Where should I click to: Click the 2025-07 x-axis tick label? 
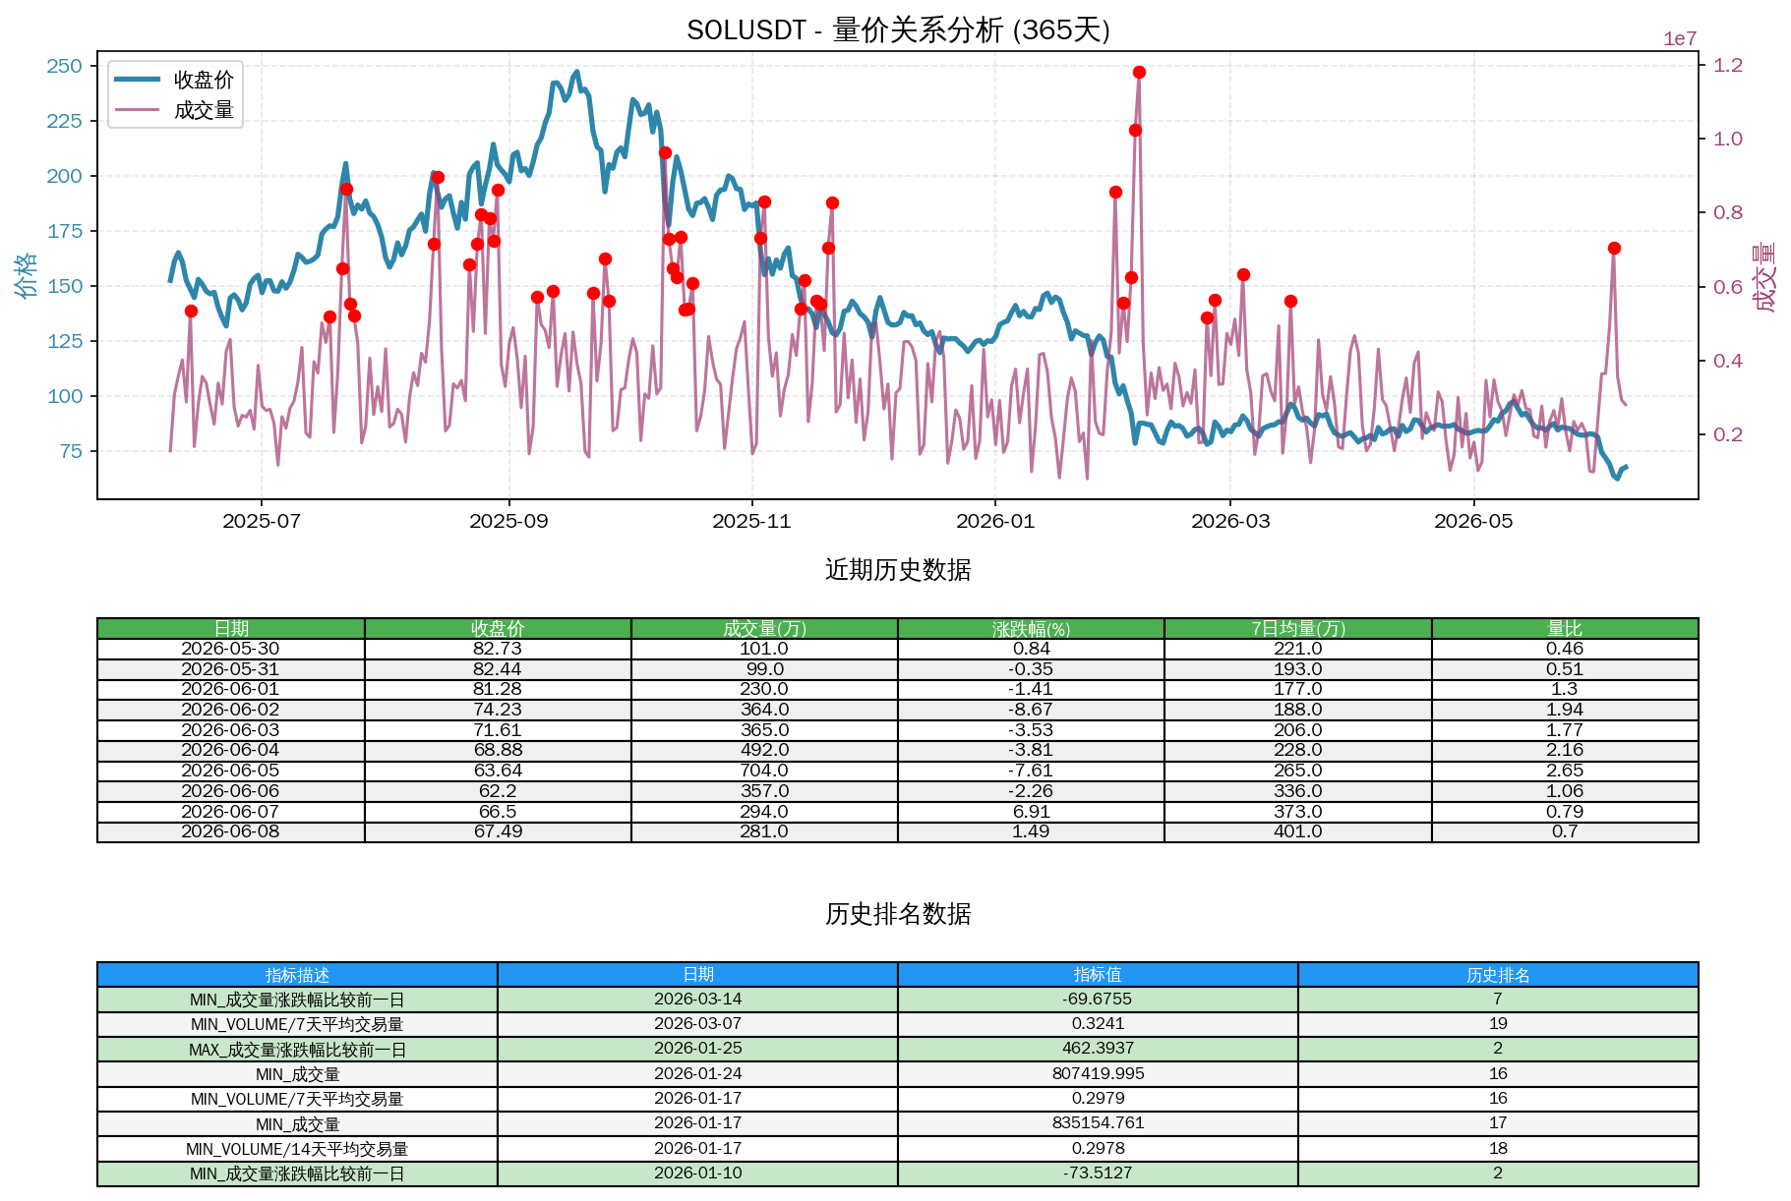pos(262,521)
